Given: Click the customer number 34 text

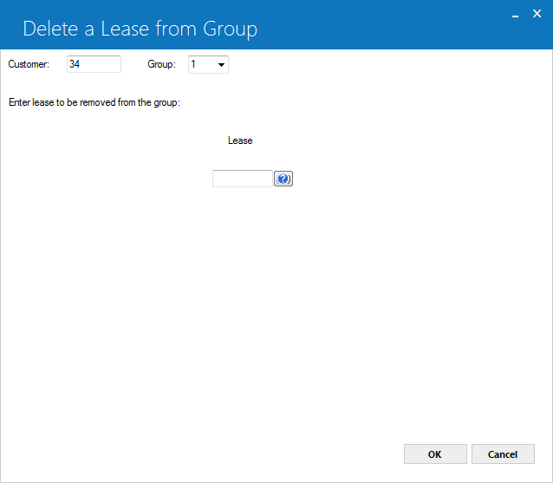Looking at the screenshot, I should [75, 64].
